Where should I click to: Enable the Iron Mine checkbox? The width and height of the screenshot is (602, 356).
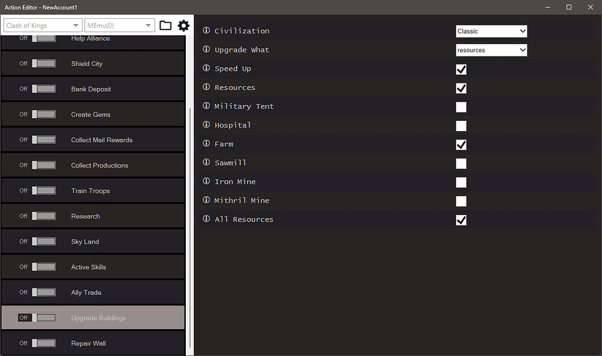pyautogui.click(x=461, y=182)
